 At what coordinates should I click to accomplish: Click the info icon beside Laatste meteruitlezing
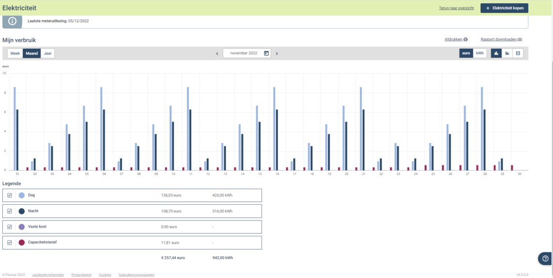(12, 21)
